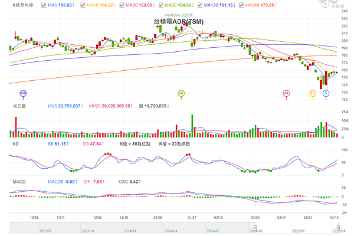Click the MA120 191.16 label
The width and height of the screenshot is (354, 236).
point(219,5)
